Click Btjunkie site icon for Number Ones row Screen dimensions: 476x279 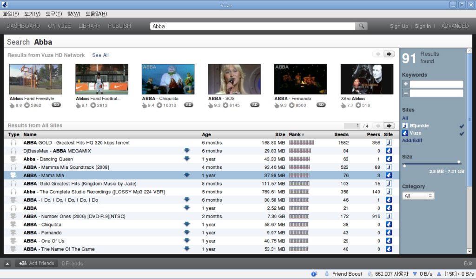[x=389, y=216]
